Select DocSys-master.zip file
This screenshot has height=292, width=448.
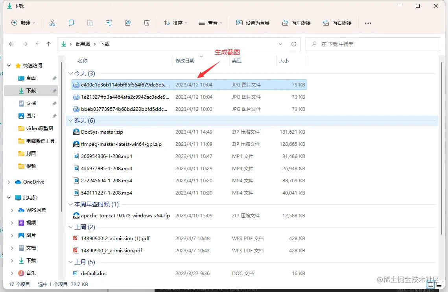[x=189, y=132]
